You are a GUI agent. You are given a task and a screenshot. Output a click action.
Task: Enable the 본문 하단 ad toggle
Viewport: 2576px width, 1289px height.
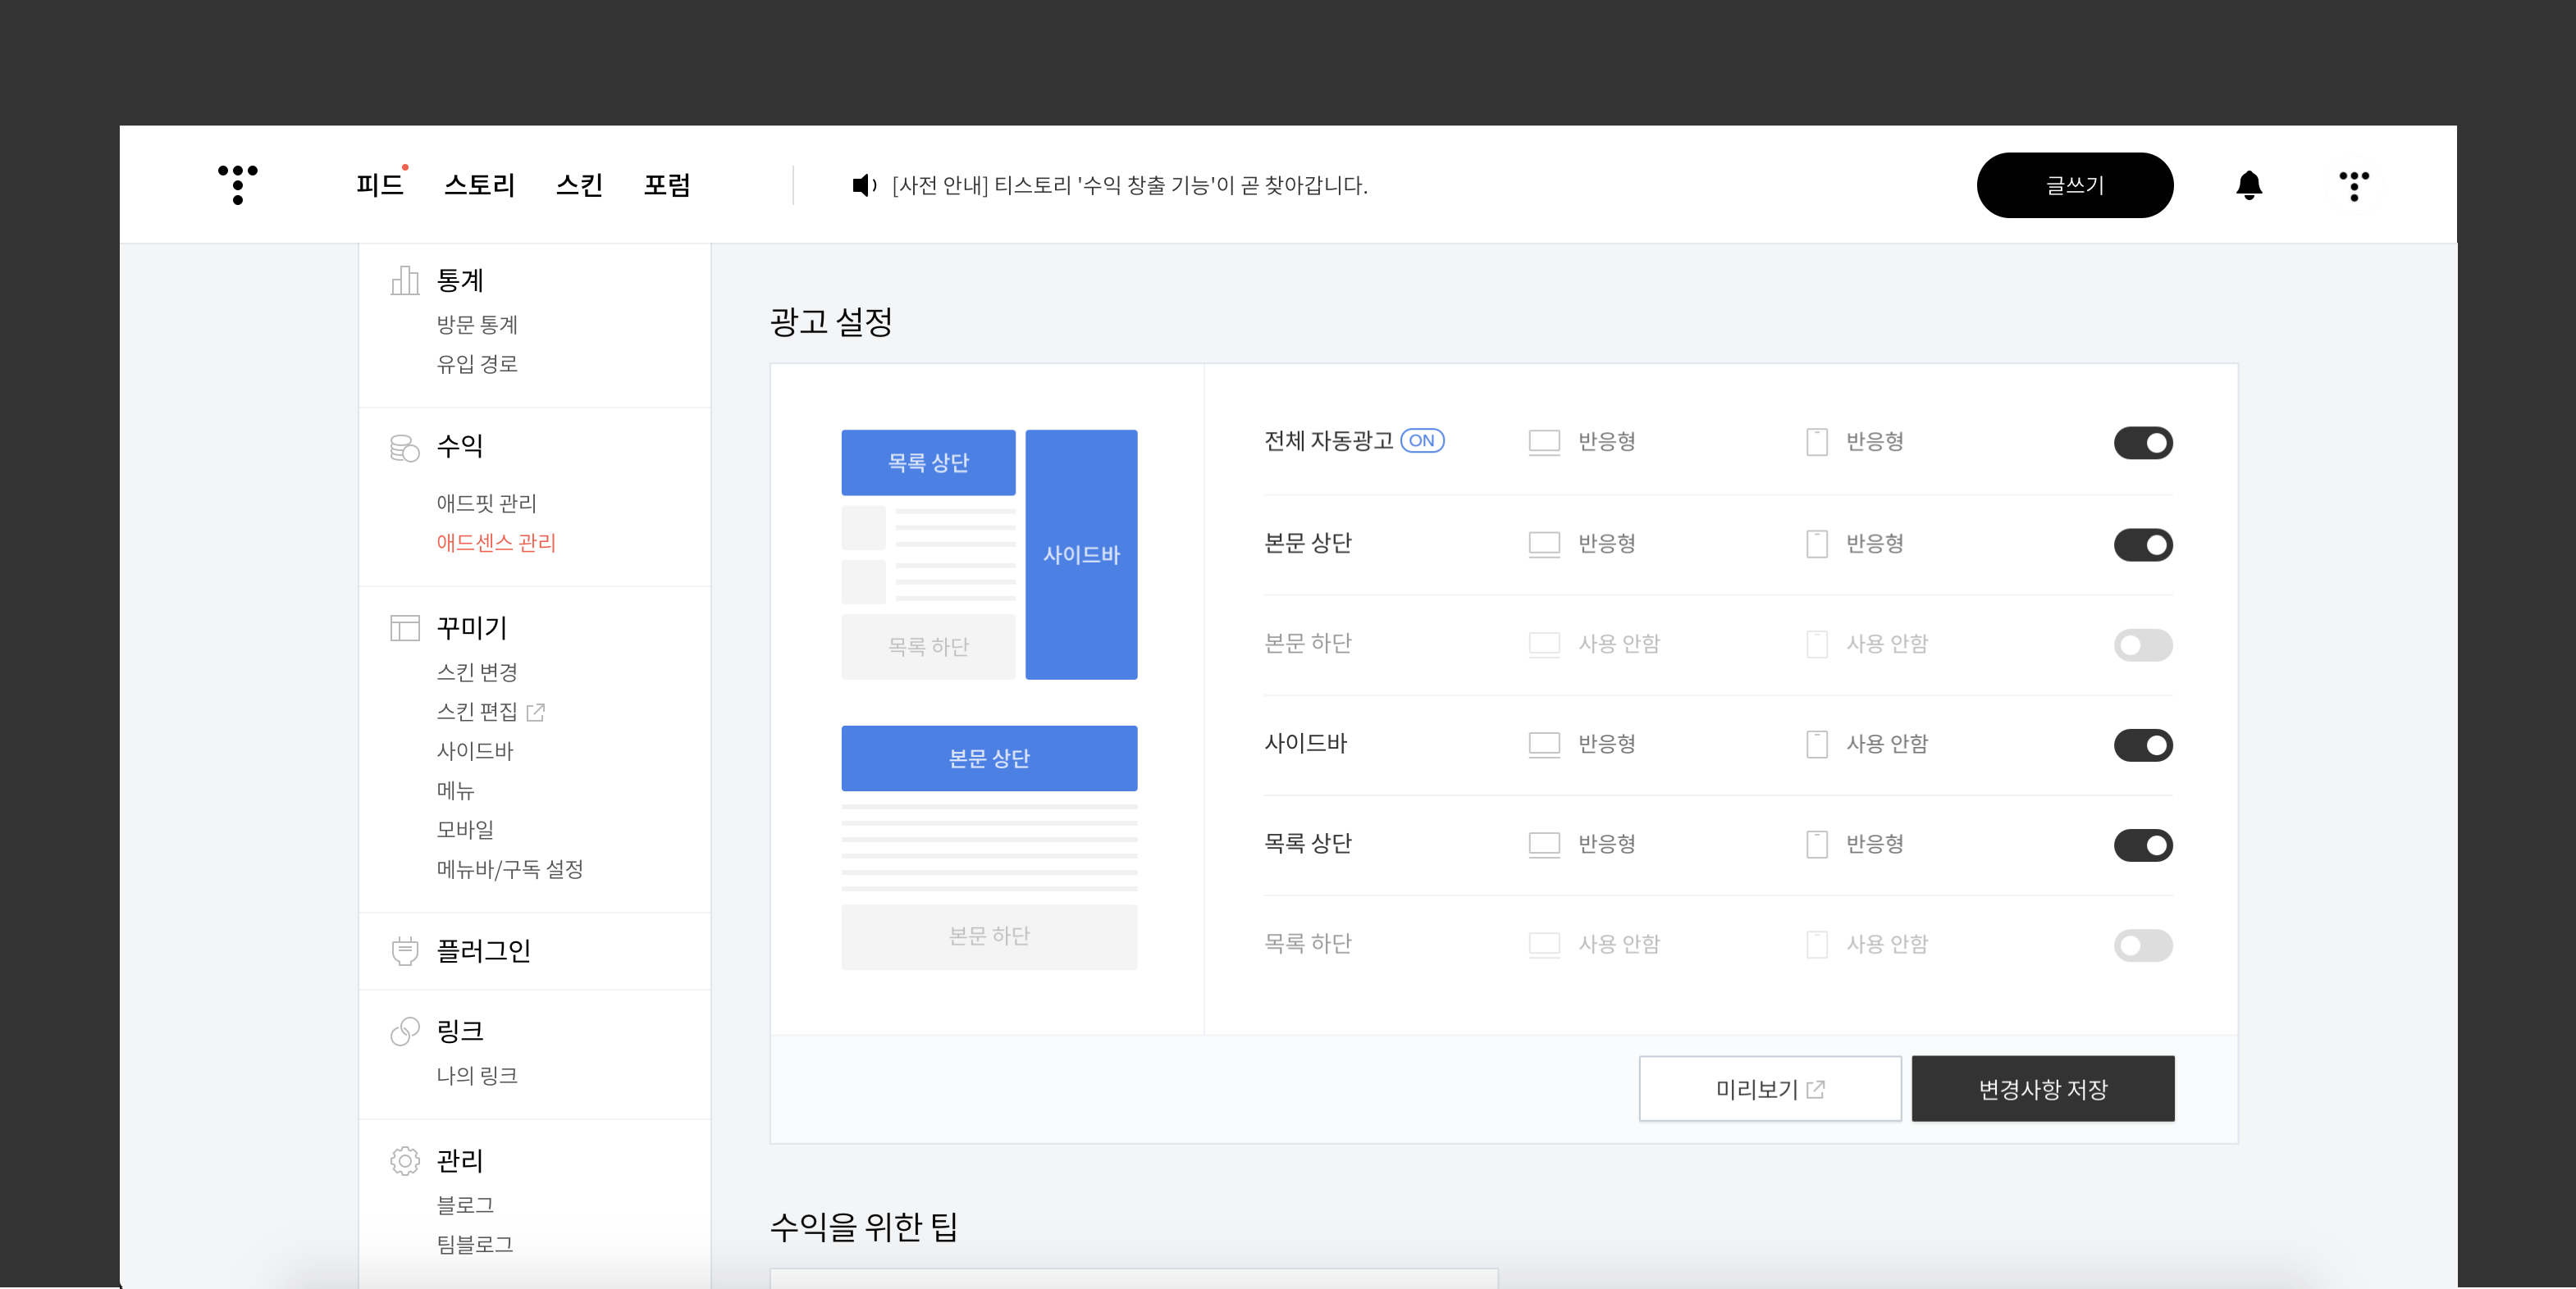coord(2142,644)
